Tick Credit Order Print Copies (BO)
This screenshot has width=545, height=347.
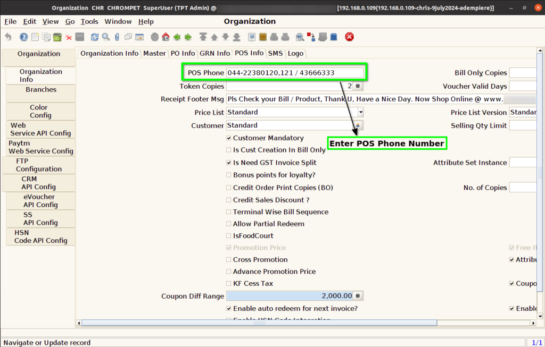[229, 188]
